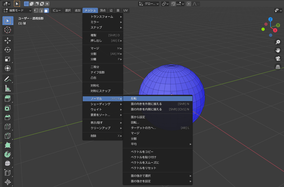Open the pivot point dropdown
The height and width of the screenshot is (187, 284).
pyautogui.click(x=165, y=4)
